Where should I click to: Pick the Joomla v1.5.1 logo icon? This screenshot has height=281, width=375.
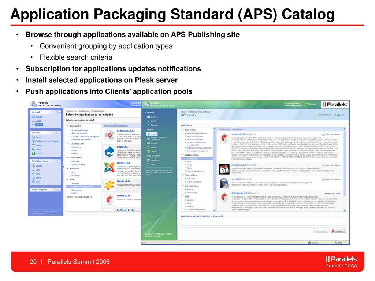[109, 167]
